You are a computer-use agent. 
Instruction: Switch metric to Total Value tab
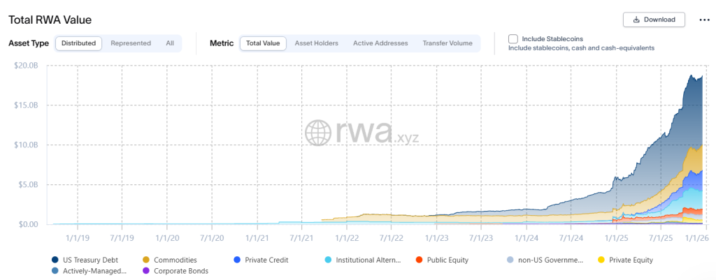263,43
